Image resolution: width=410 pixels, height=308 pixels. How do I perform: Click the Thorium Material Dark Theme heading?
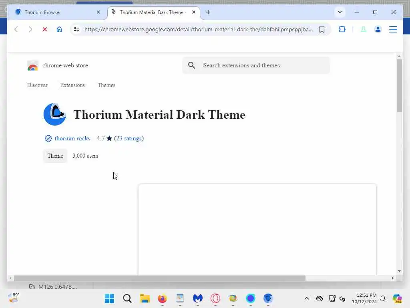[159, 115]
